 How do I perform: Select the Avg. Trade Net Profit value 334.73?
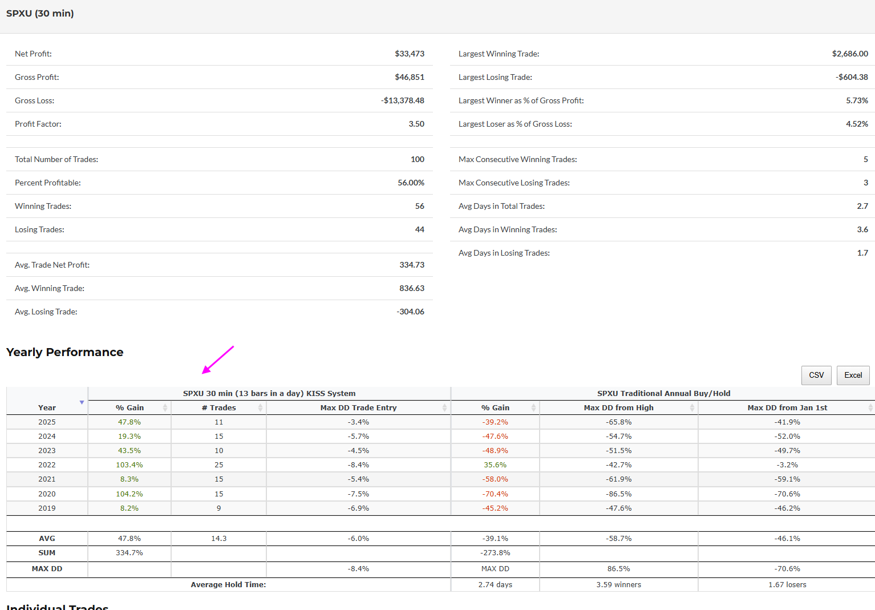click(412, 265)
